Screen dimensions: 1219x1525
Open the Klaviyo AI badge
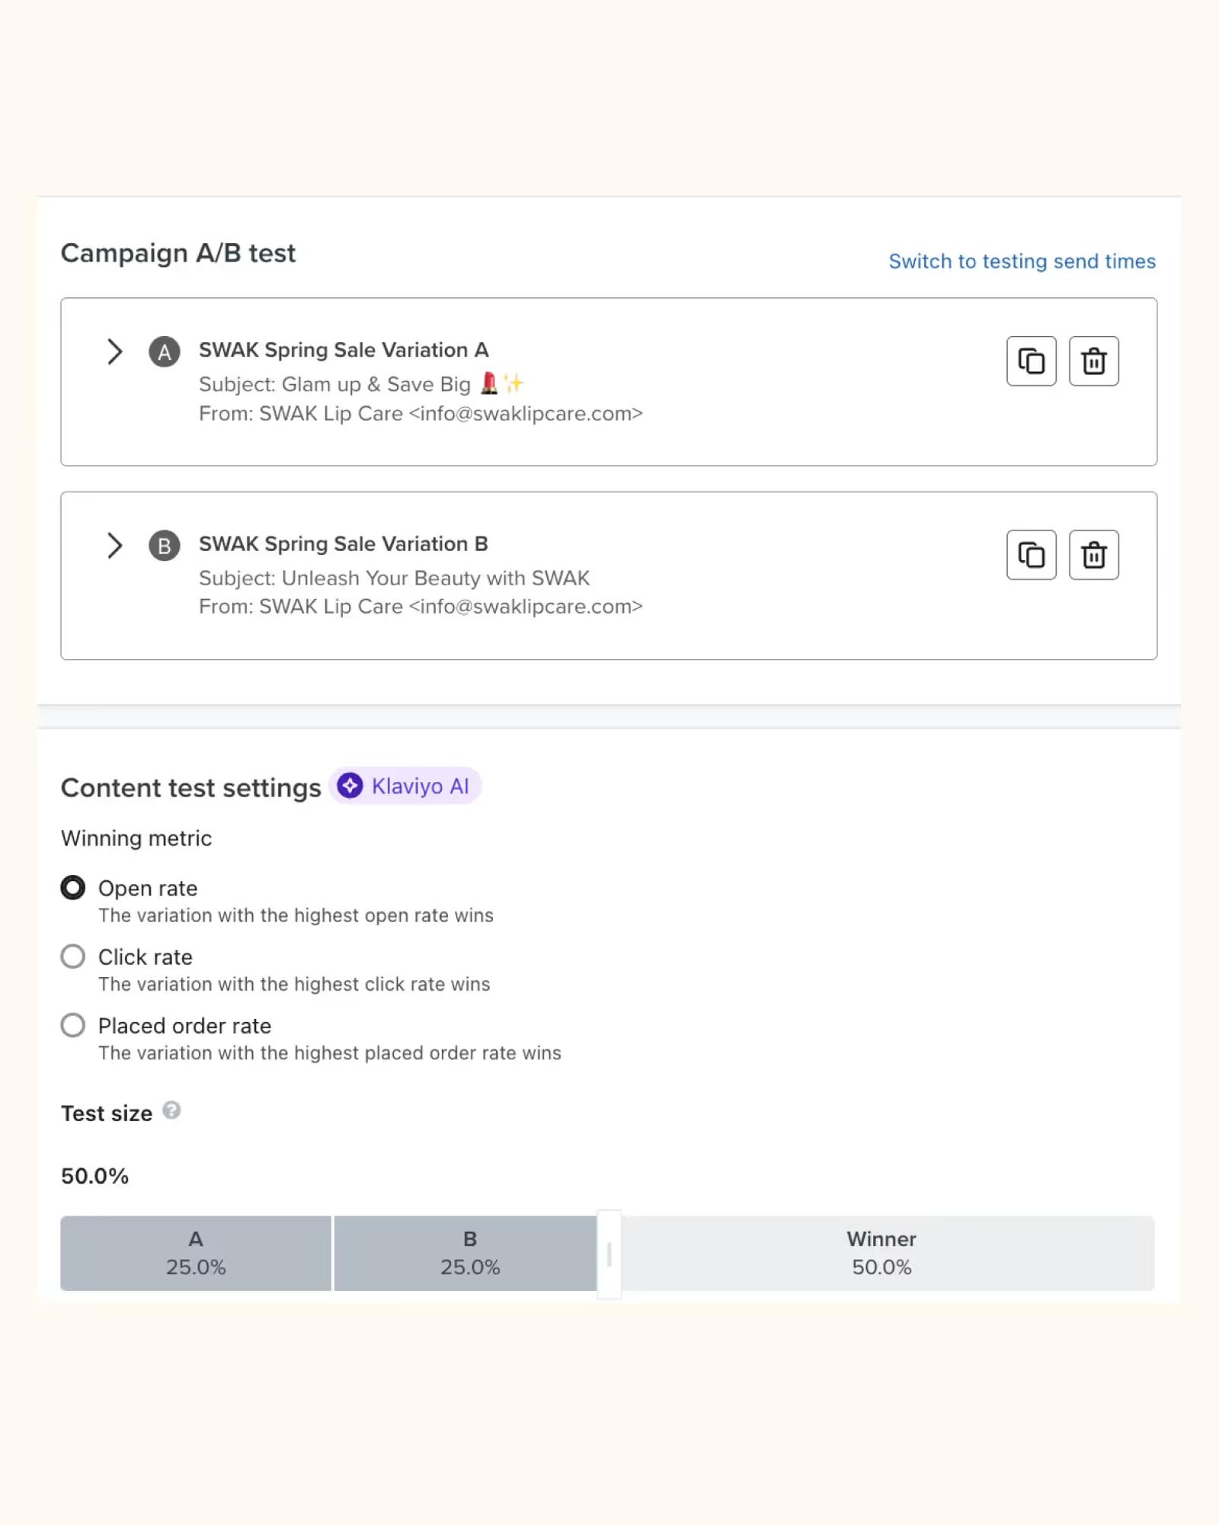[x=405, y=786]
